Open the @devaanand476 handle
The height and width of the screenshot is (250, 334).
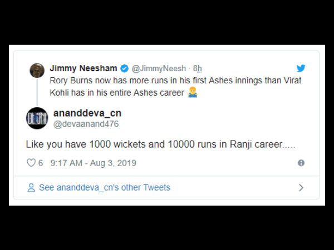[x=86, y=124]
